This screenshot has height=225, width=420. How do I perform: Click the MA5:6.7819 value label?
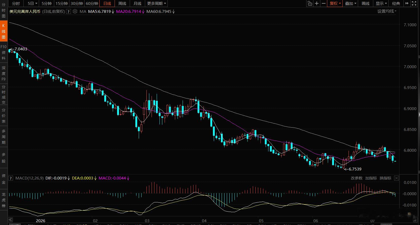coord(99,11)
